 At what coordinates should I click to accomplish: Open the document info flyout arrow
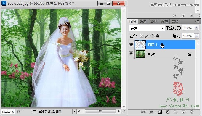74,111
